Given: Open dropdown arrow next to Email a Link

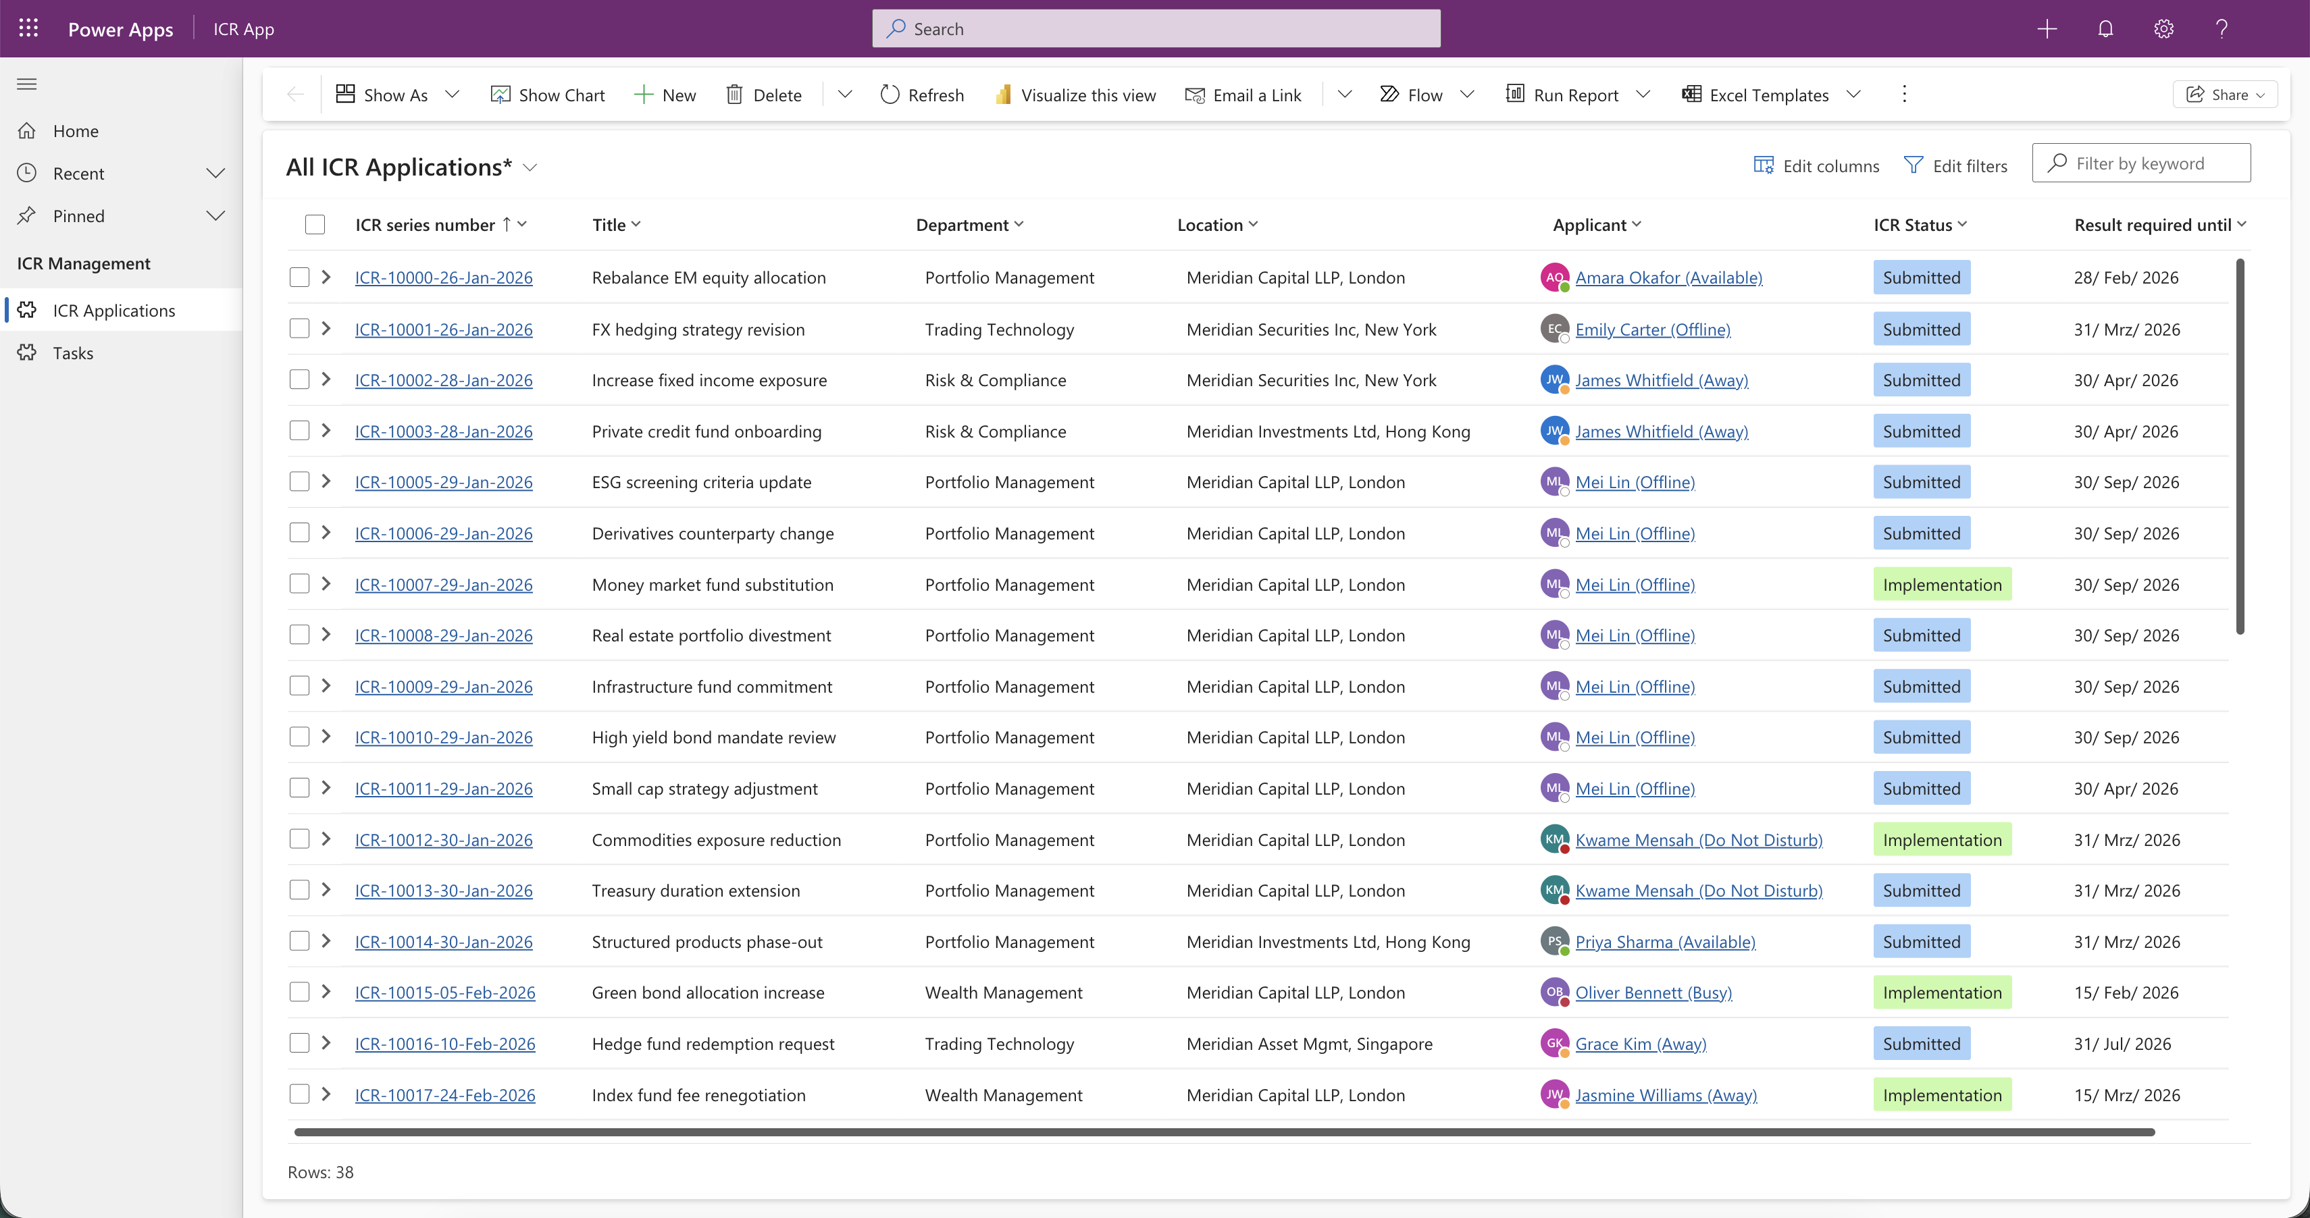Looking at the screenshot, I should 1344,94.
